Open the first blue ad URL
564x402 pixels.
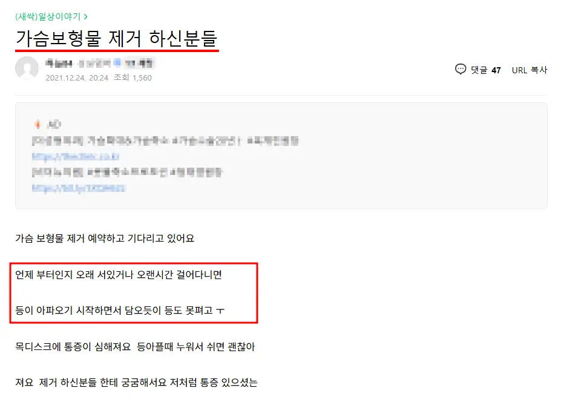76,157
